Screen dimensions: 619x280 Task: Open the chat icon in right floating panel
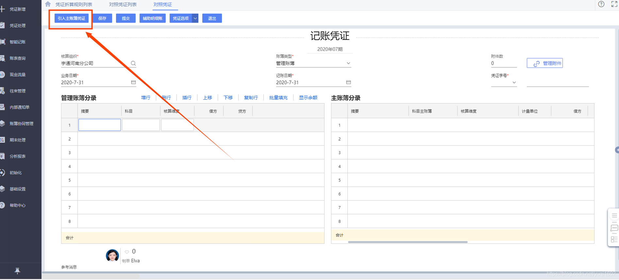point(614,228)
